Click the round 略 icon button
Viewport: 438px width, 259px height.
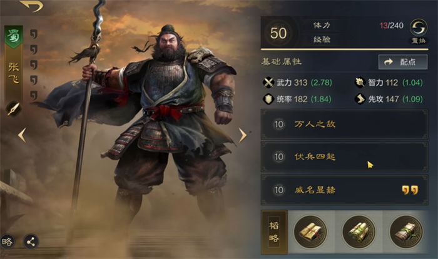click(7, 242)
